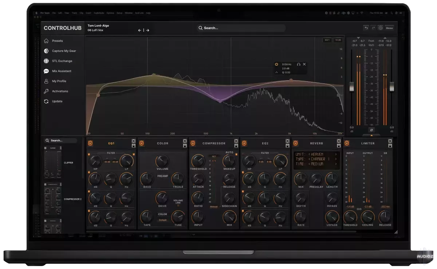Viewport: 437px width, 269px height.
Task: Close the EQ band info popup
Action: coord(304,64)
